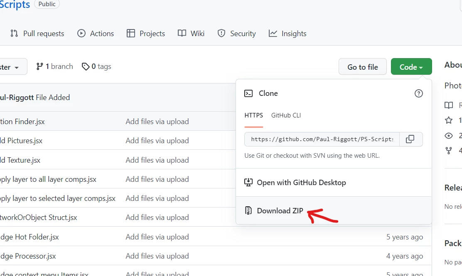
Task: Click the tag icon beside 0 tags
Action: pos(86,67)
